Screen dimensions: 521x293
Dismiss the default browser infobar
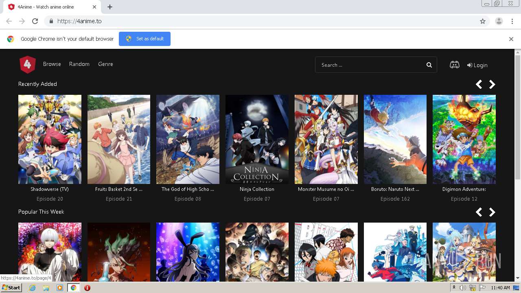511,39
